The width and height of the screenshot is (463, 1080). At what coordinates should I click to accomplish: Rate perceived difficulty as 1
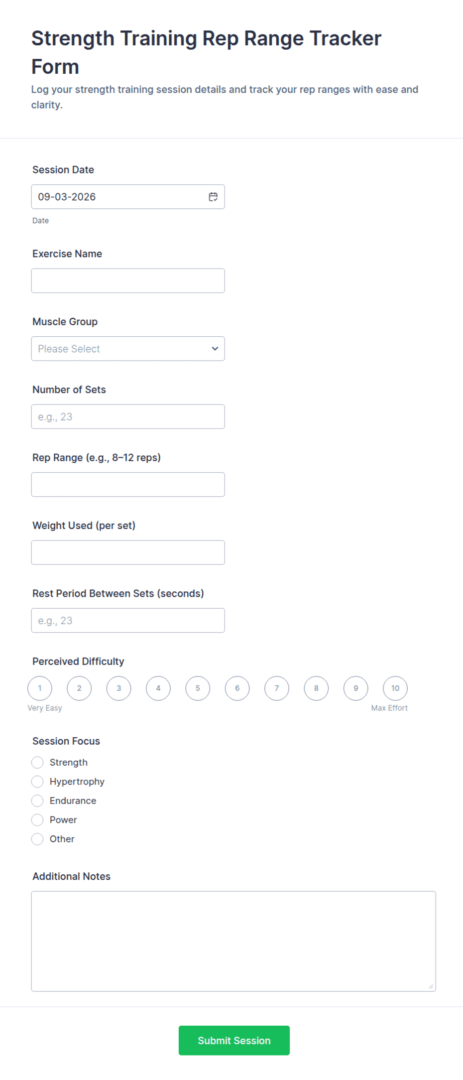[x=40, y=688]
